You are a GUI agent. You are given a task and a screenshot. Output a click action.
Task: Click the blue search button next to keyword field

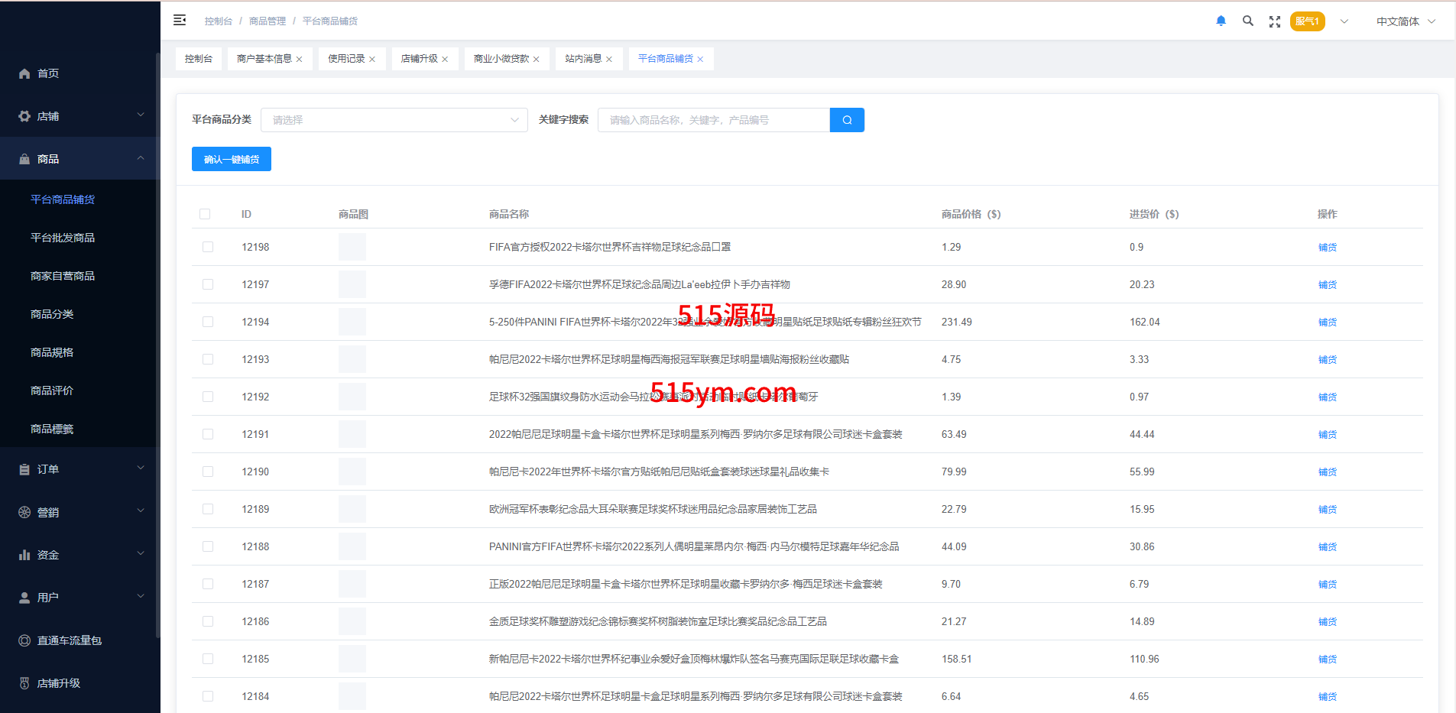point(847,120)
